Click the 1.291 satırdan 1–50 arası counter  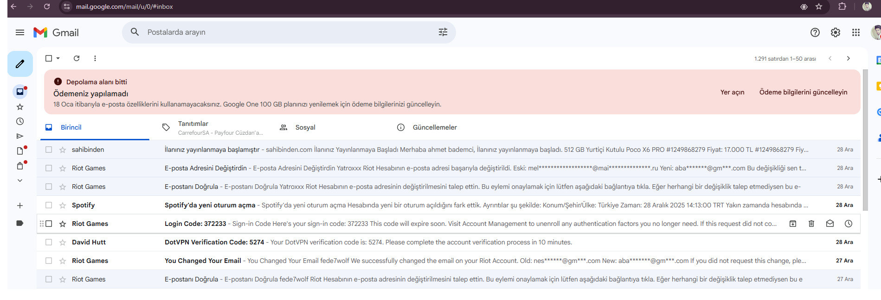click(785, 59)
